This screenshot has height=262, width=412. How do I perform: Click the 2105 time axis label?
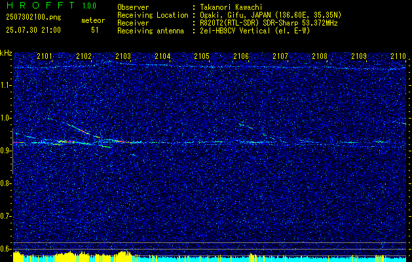(202, 56)
